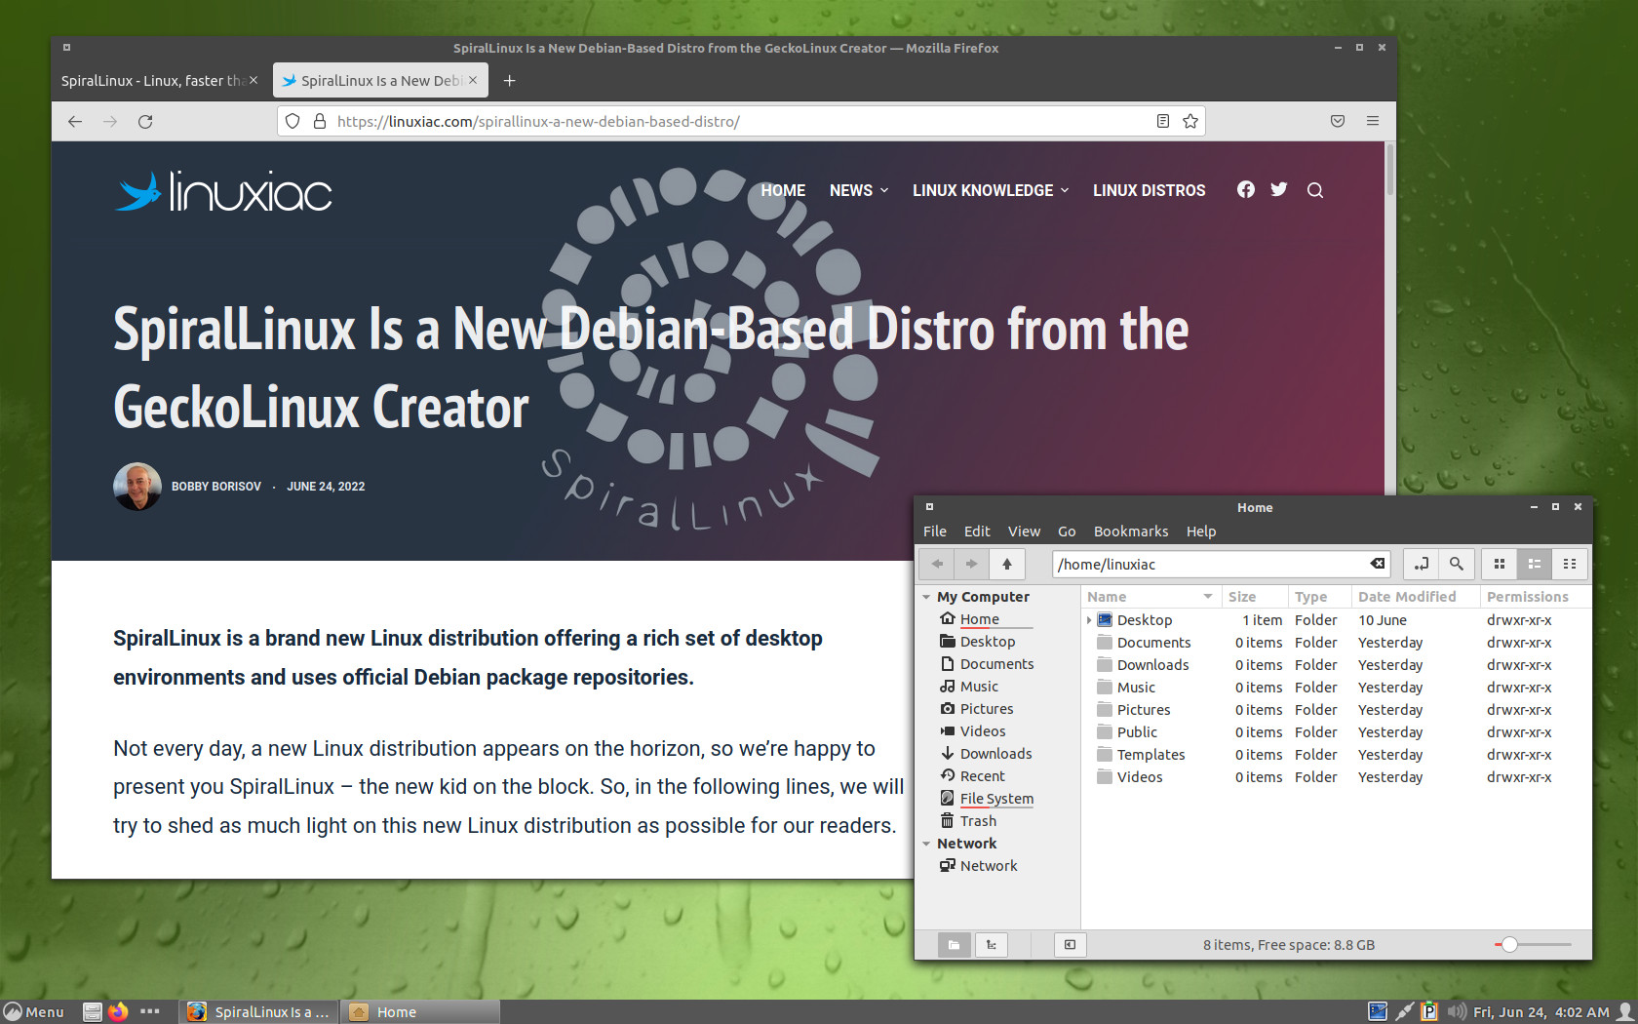The height and width of the screenshot is (1024, 1638).
Task: Go up to parent folder
Action: pos(1007,564)
